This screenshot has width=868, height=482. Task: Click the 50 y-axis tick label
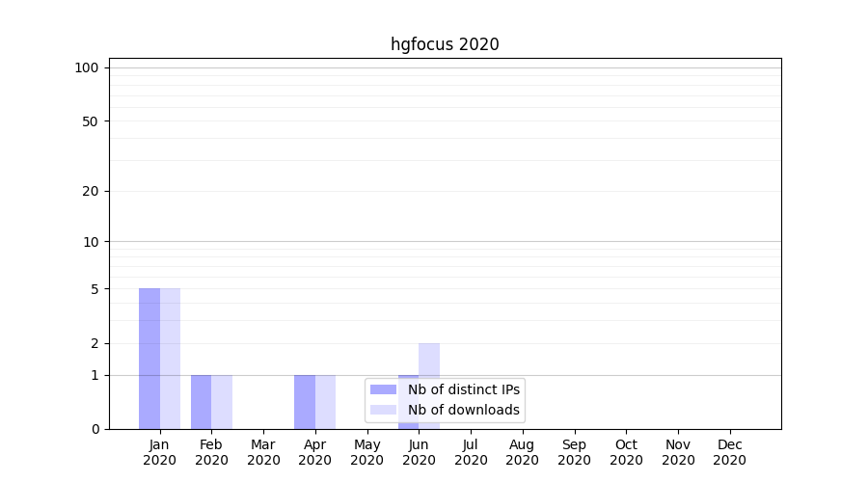[90, 121]
